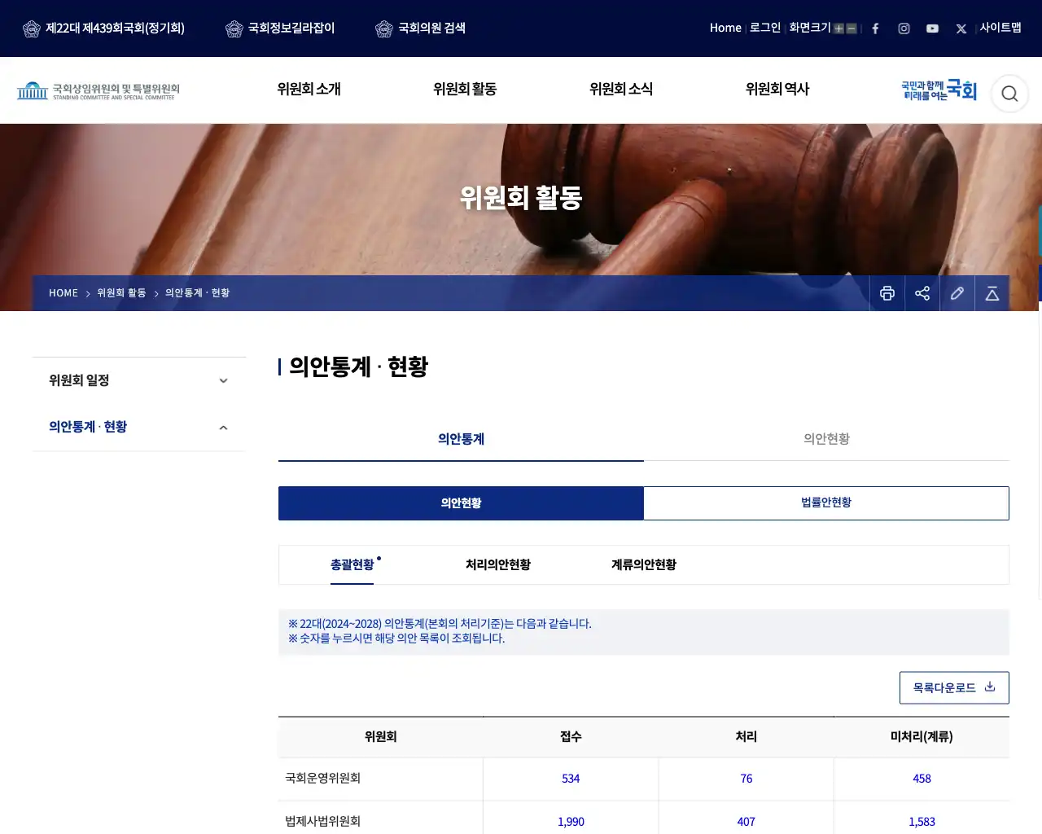Download the list with 목록다운로드
The width and height of the screenshot is (1042, 834).
(x=954, y=687)
